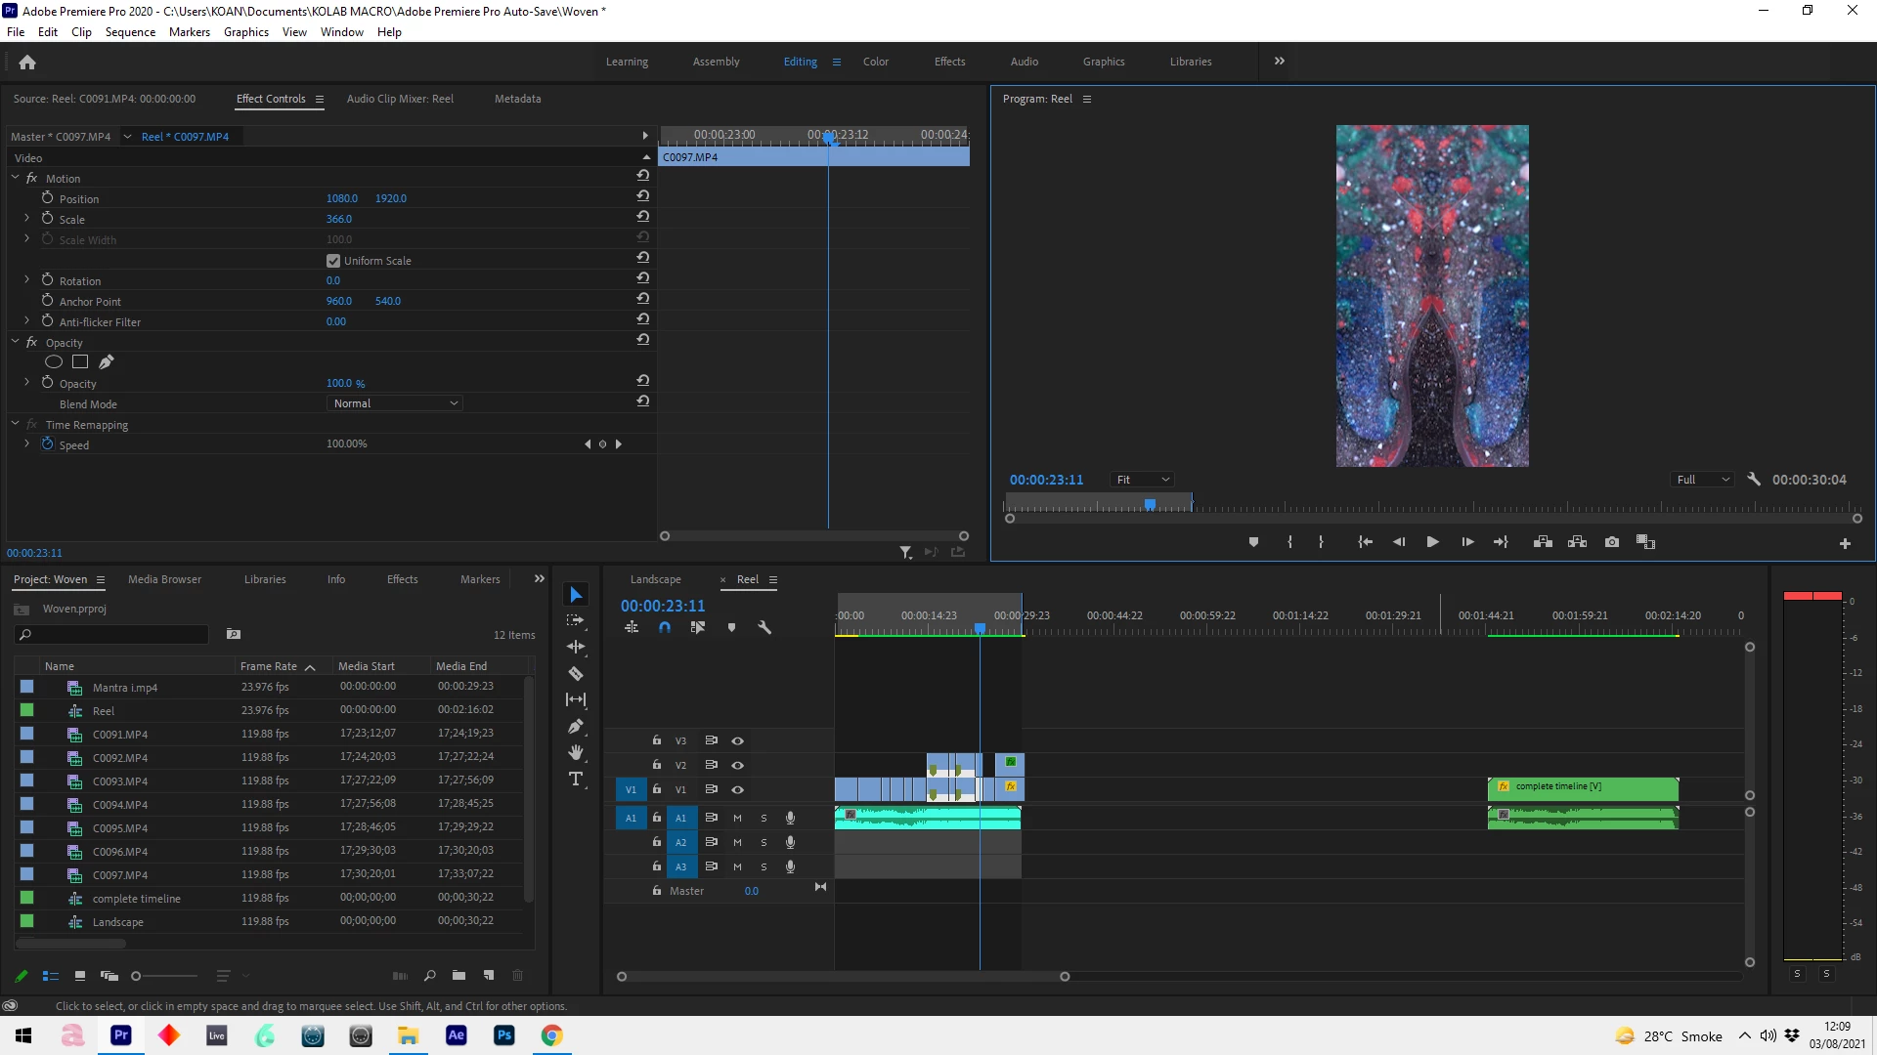Open timeline wrench display settings
Screen dimensions: 1877x1055
(764, 628)
